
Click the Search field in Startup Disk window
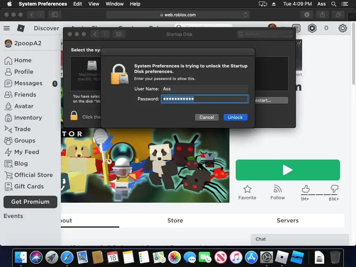[x=265, y=34]
